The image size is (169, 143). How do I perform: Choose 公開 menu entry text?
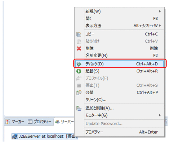click(x=89, y=92)
